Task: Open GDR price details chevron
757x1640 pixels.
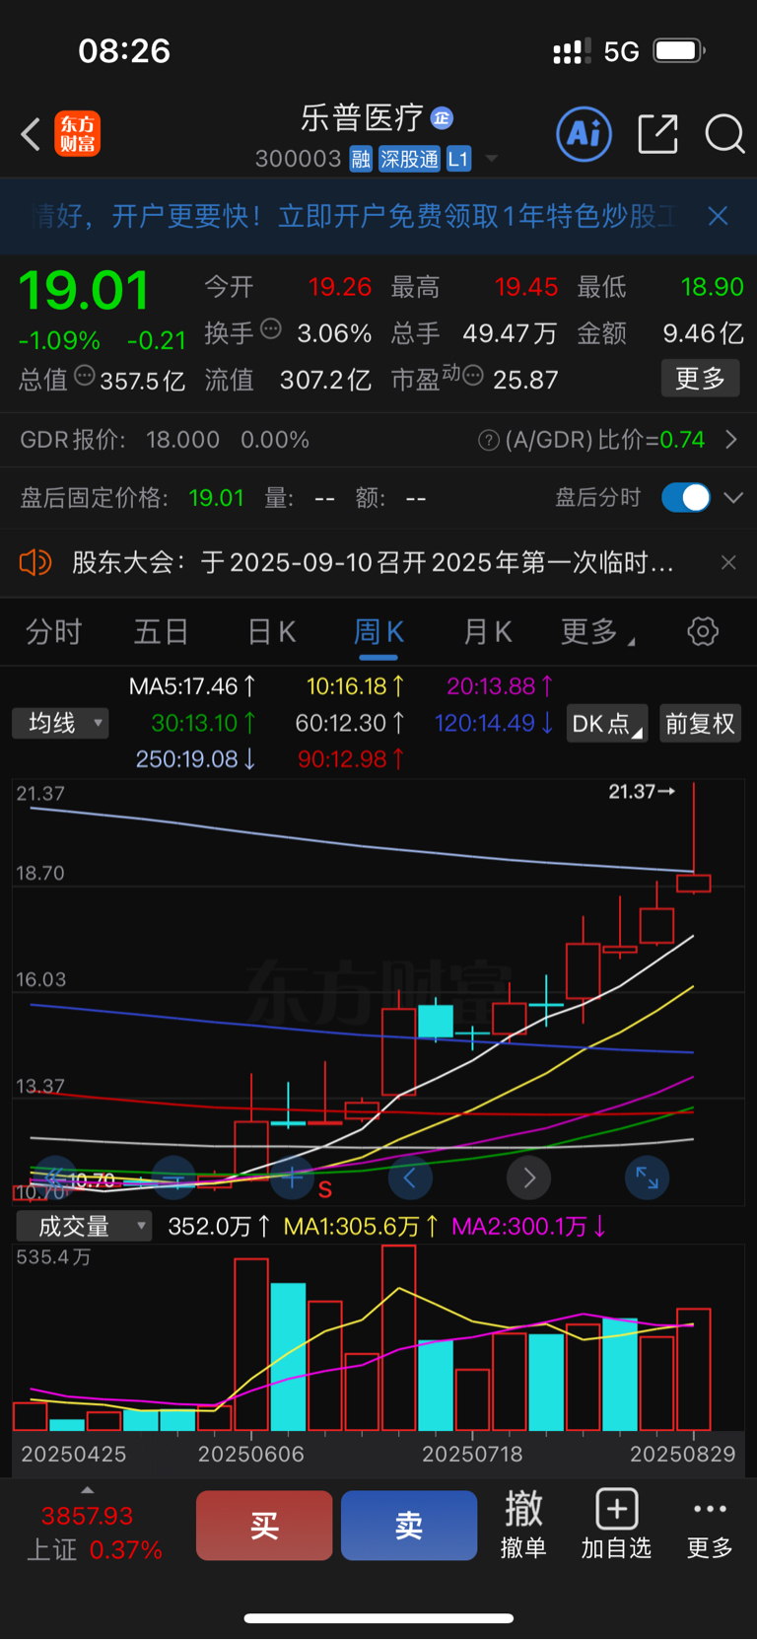Action: point(730,440)
